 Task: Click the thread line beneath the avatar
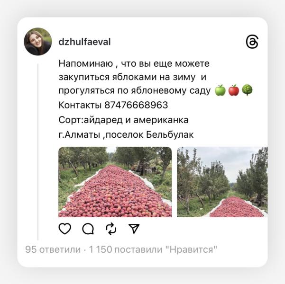[38, 152]
